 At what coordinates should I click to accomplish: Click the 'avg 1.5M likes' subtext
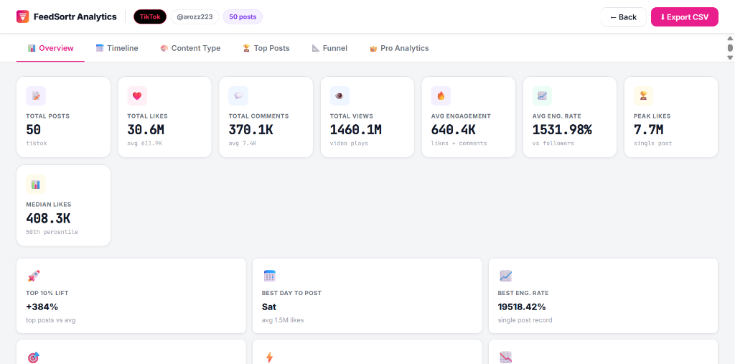tap(283, 320)
